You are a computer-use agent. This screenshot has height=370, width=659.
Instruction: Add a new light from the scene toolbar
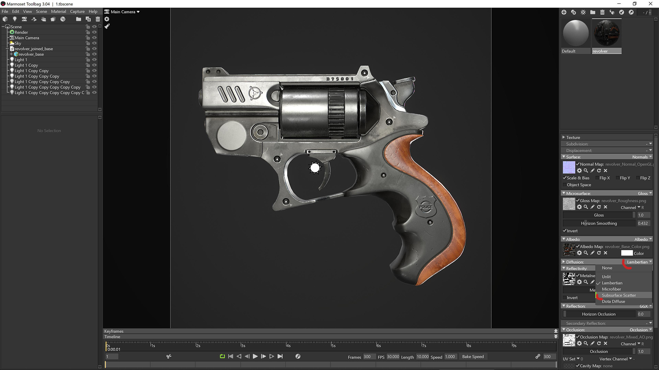point(14,19)
